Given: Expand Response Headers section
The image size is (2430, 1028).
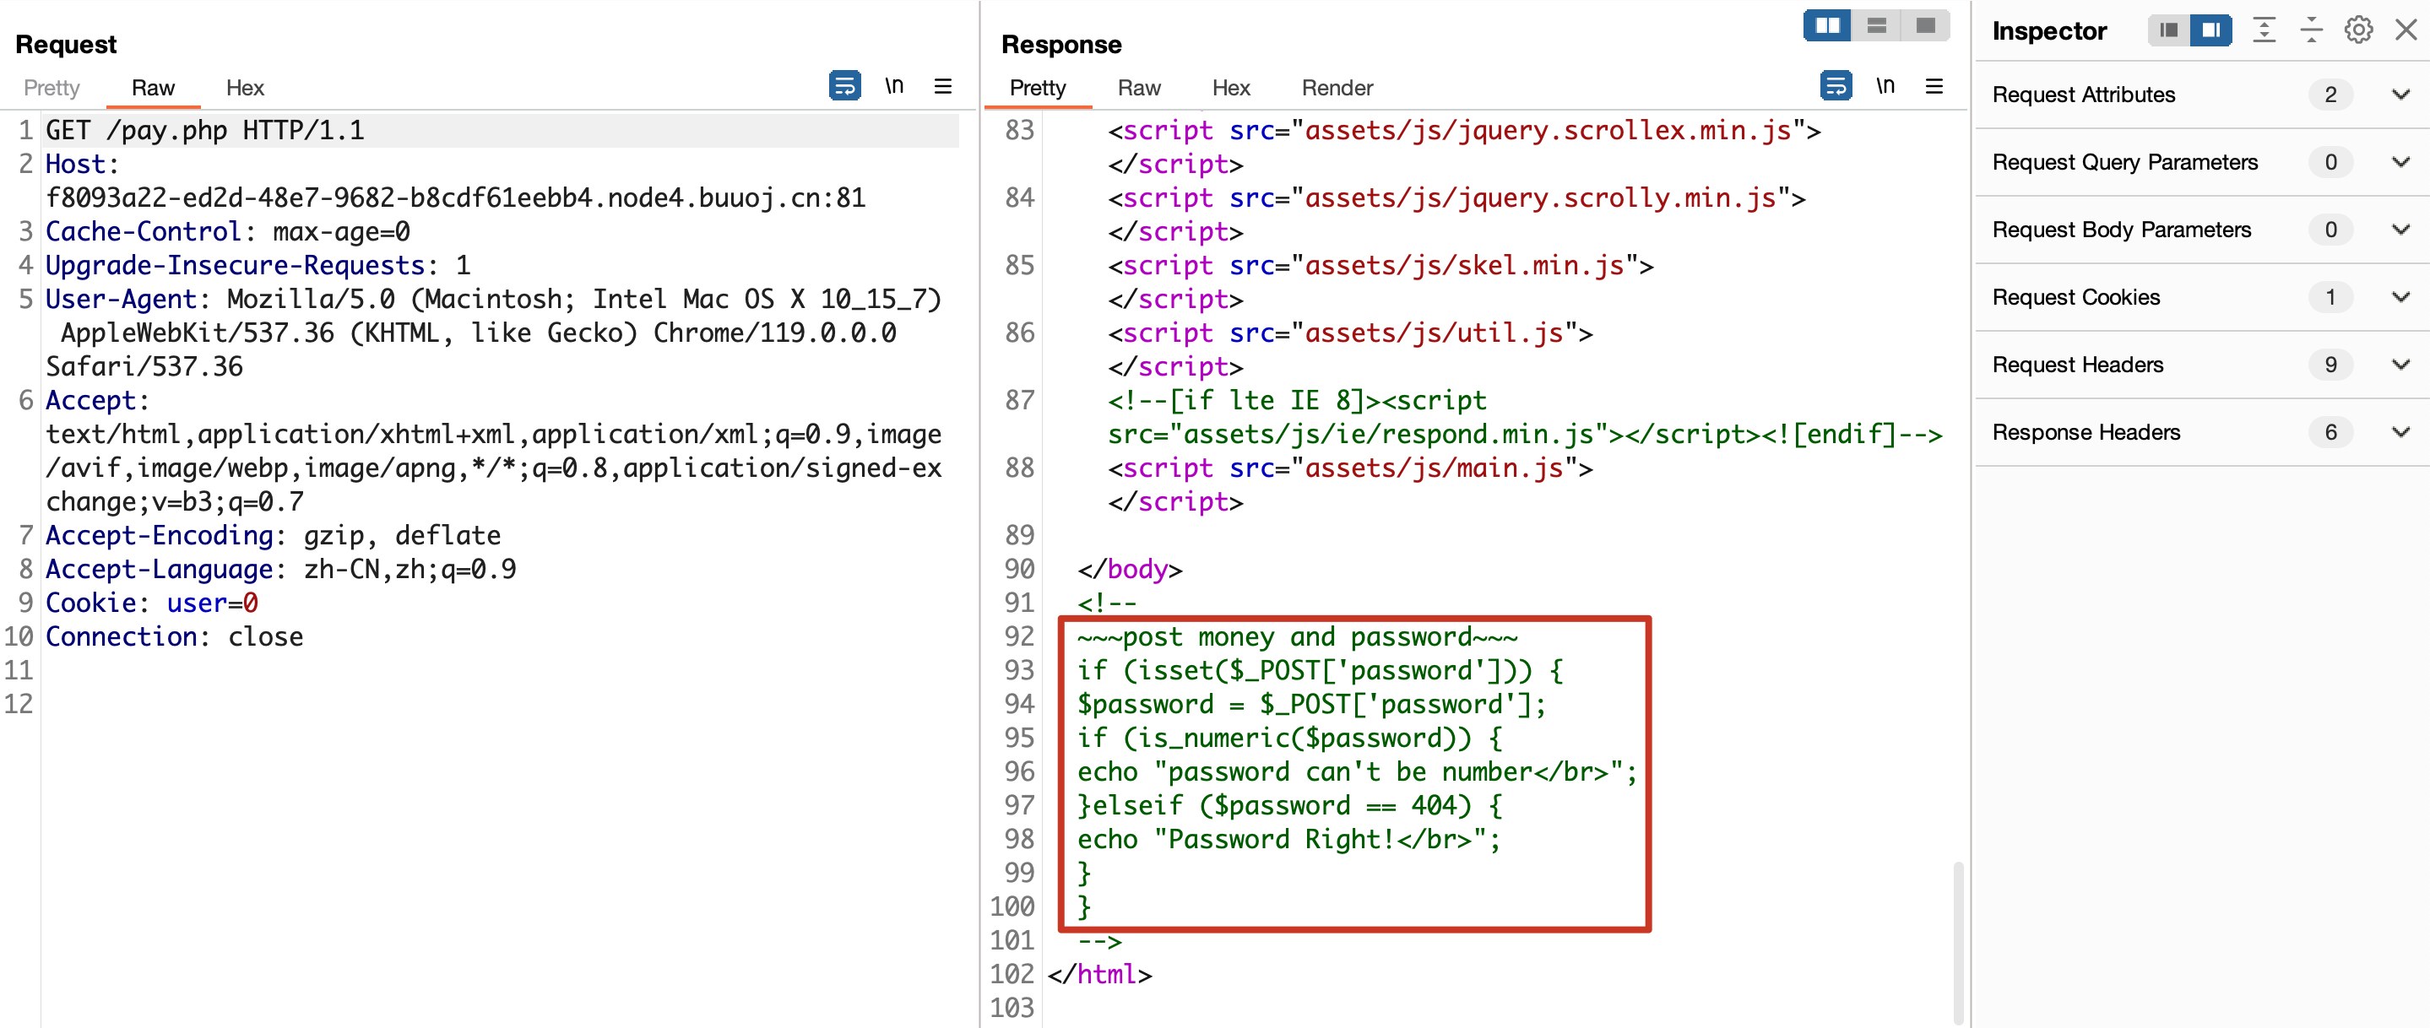Looking at the screenshot, I should coord(2400,432).
